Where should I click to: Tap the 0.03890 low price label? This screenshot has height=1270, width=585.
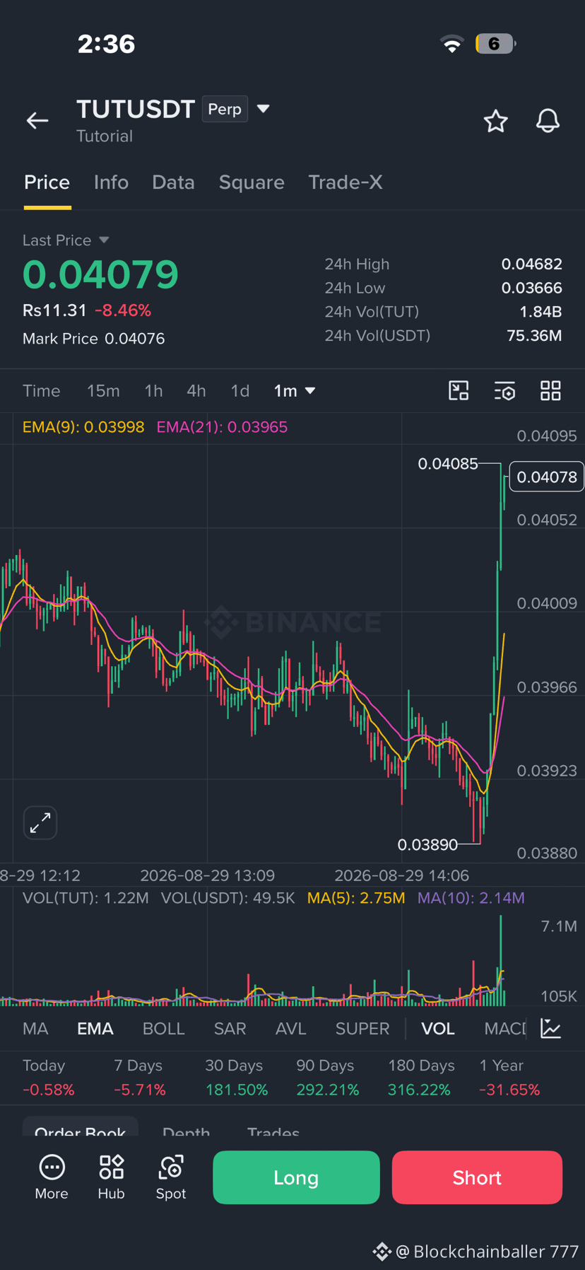click(x=427, y=844)
